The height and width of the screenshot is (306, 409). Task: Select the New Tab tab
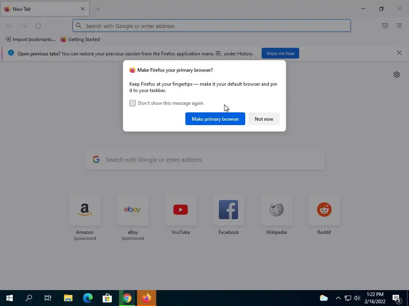point(45,9)
